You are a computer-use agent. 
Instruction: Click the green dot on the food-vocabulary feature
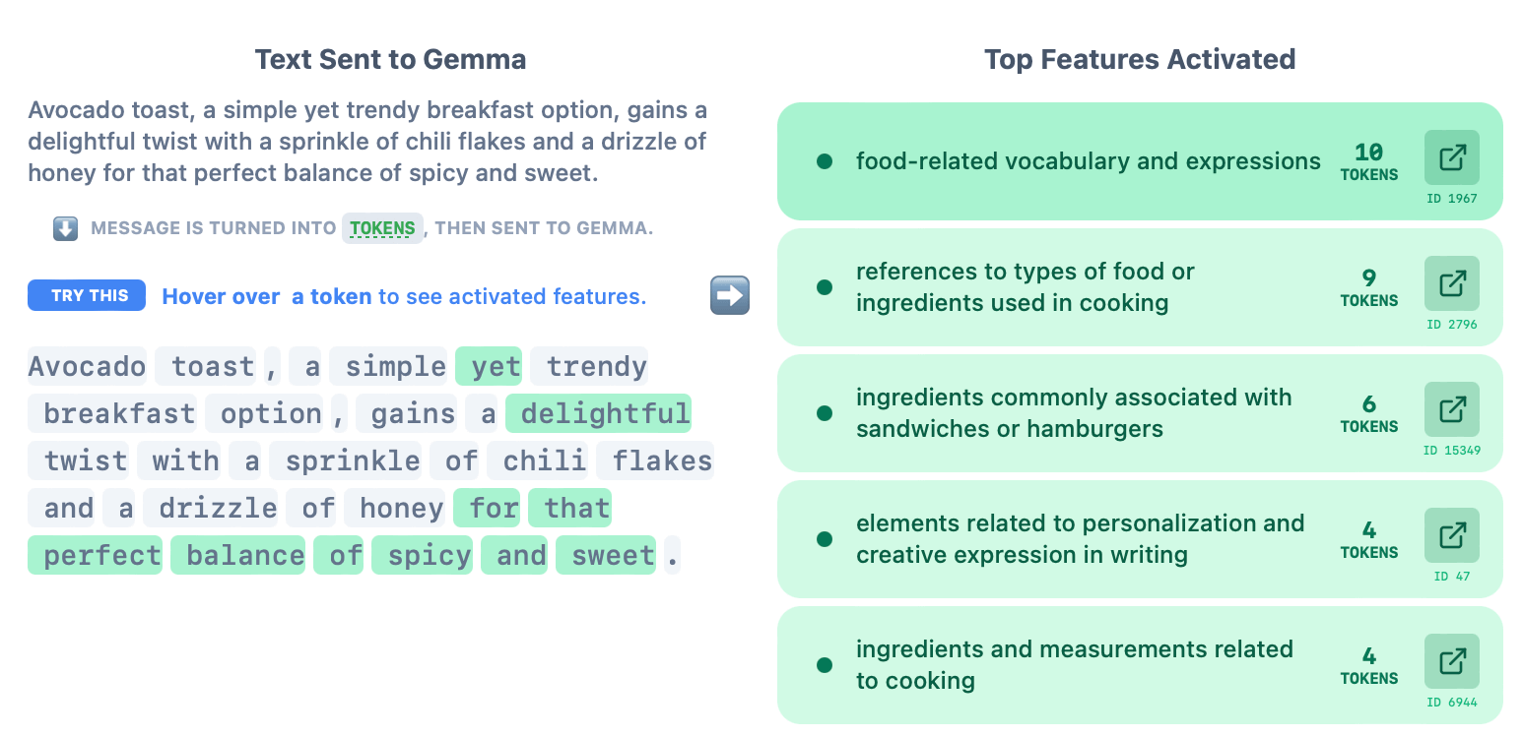(825, 161)
